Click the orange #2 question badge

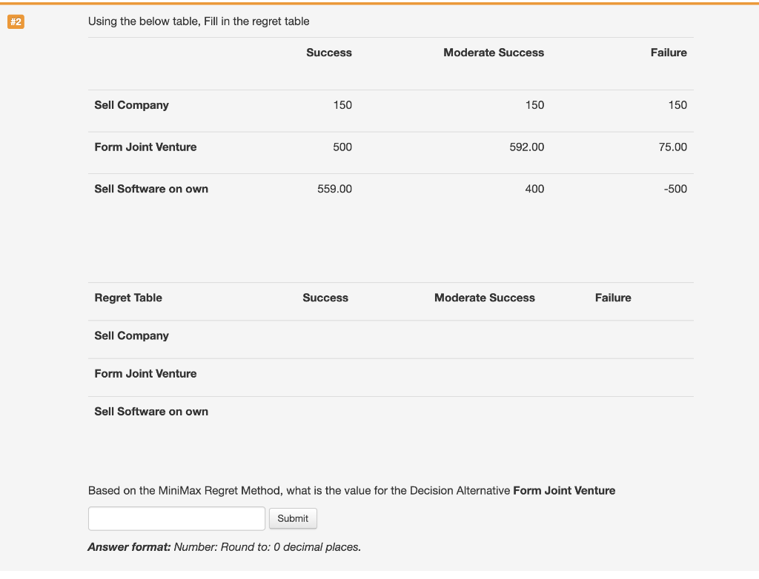(16, 22)
